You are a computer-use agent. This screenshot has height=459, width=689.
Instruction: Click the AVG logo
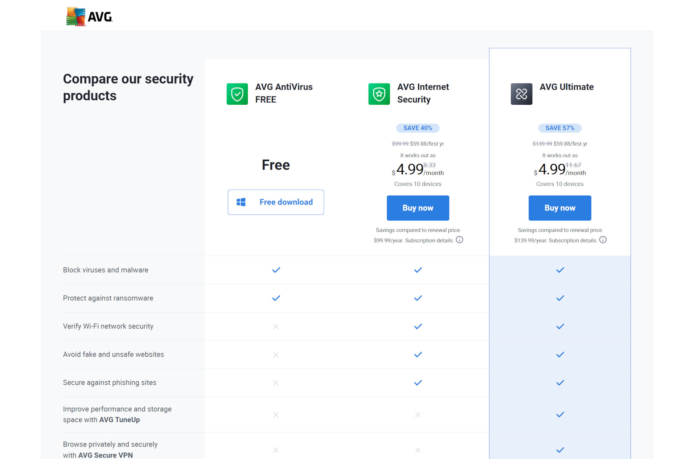pos(89,16)
